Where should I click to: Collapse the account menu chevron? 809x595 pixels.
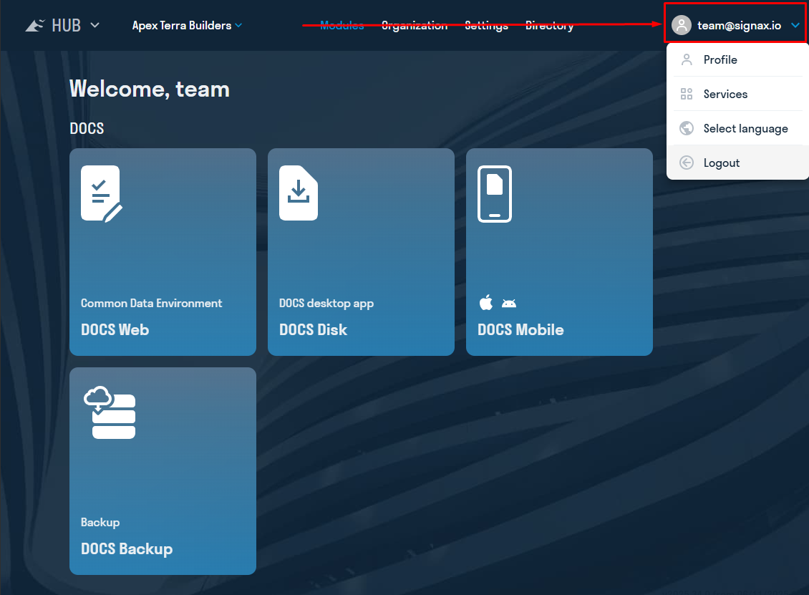coord(795,25)
